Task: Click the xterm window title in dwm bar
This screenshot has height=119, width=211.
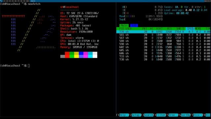Action: pyautogui.click(x=33, y=1)
